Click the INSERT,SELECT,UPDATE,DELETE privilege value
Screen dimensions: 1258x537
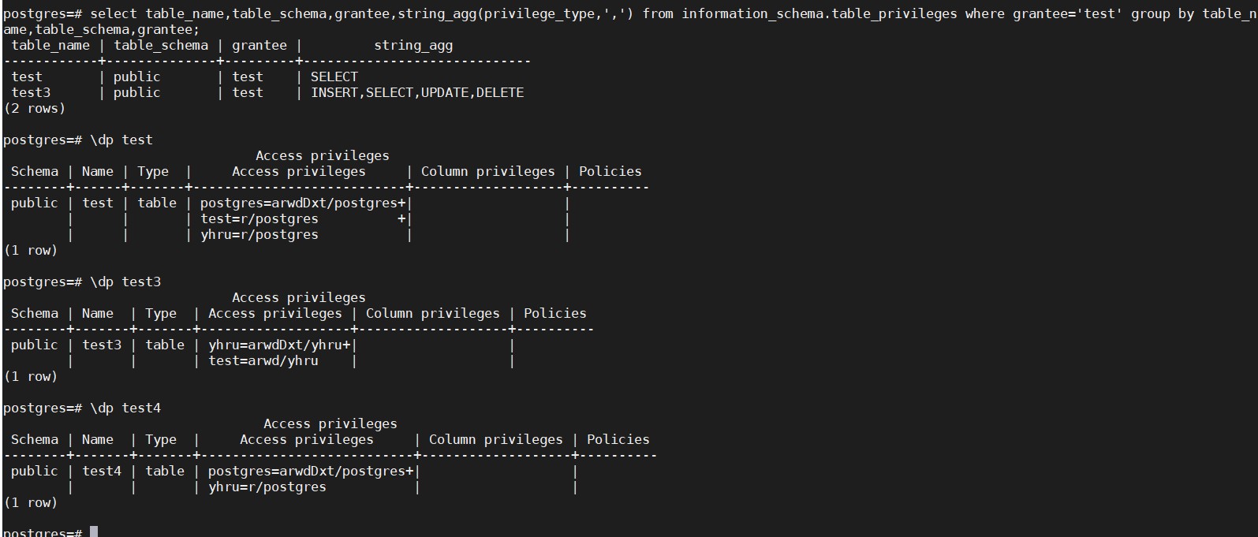[417, 92]
